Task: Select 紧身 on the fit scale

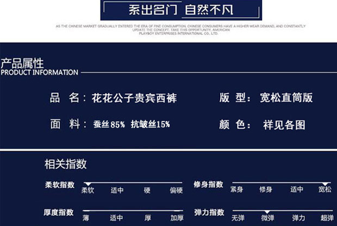Action: click(x=236, y=190)
